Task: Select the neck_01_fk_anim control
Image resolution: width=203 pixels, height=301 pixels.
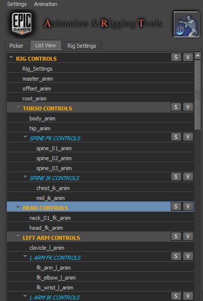Action: pyautogui.click(x=100, y=218)
